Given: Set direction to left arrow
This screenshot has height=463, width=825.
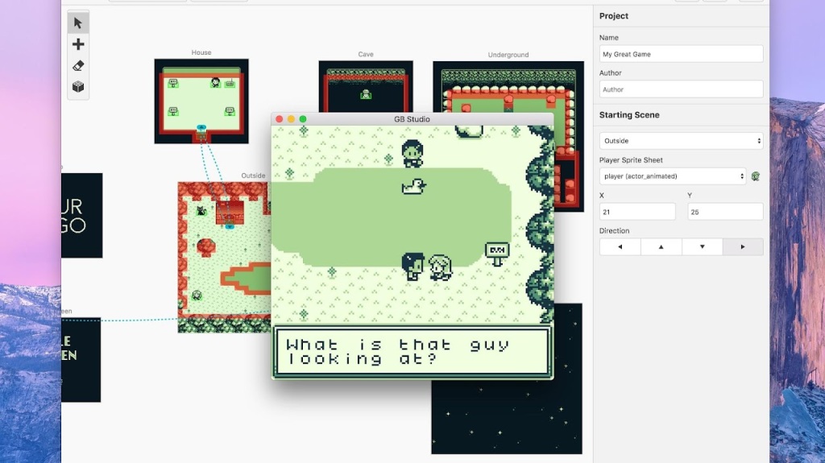Looking at the screenshot, I should tap(620, 247).
